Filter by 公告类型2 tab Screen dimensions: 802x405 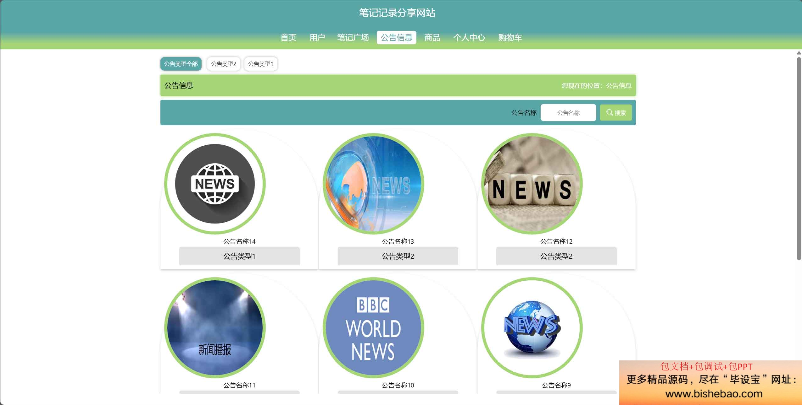click(224, 64)
